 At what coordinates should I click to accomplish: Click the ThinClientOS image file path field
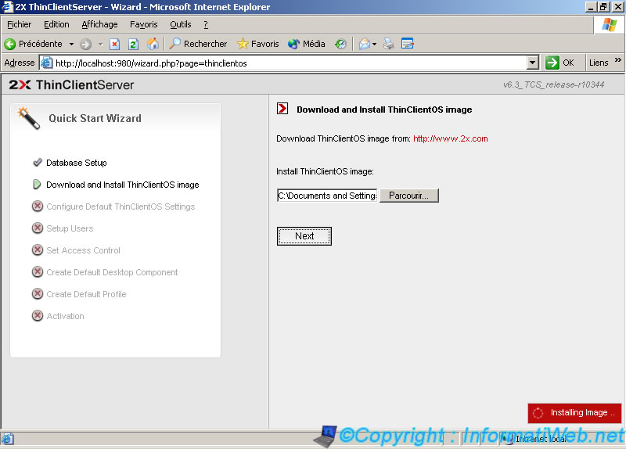coord(327,196)
